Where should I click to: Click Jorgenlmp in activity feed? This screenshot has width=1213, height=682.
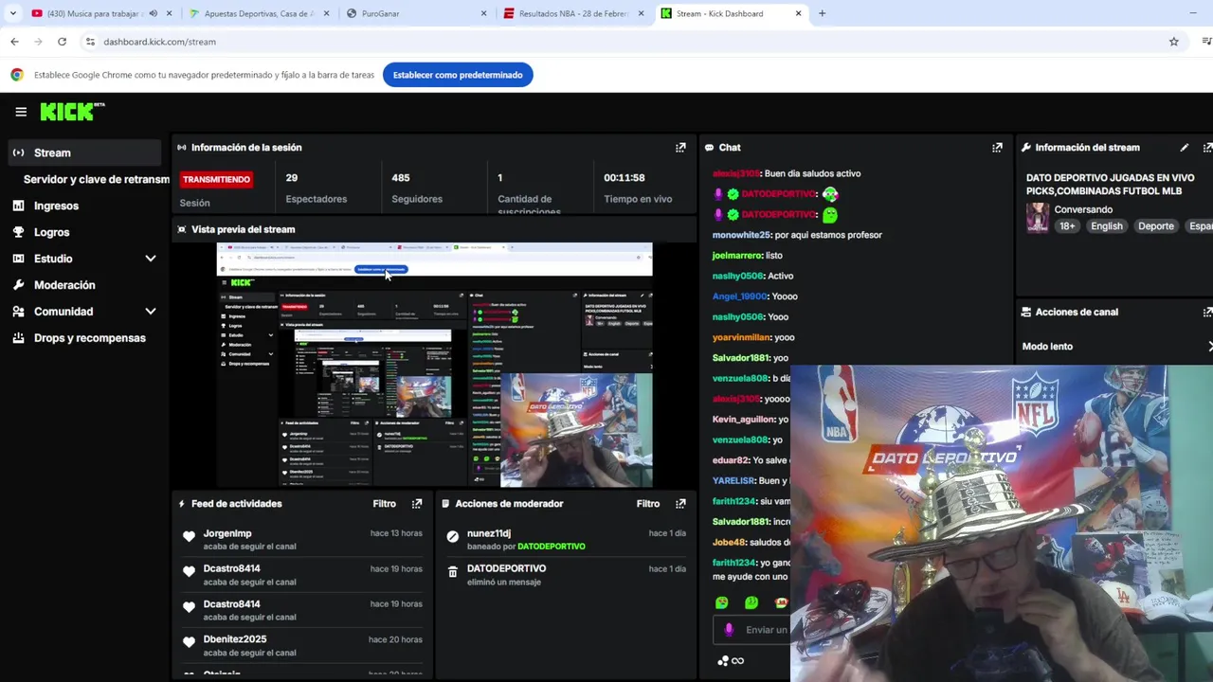coord(227,533)
